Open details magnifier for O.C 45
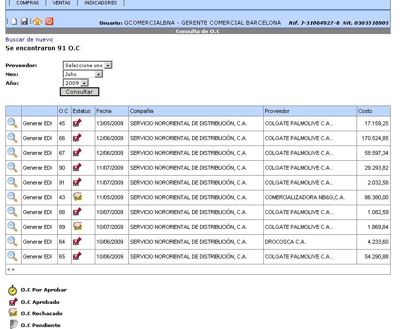 (x=12, y=123)
